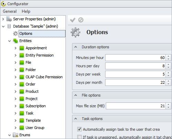Click the Subscription entity green icon
172x139 pixels.
pos(22,106)
